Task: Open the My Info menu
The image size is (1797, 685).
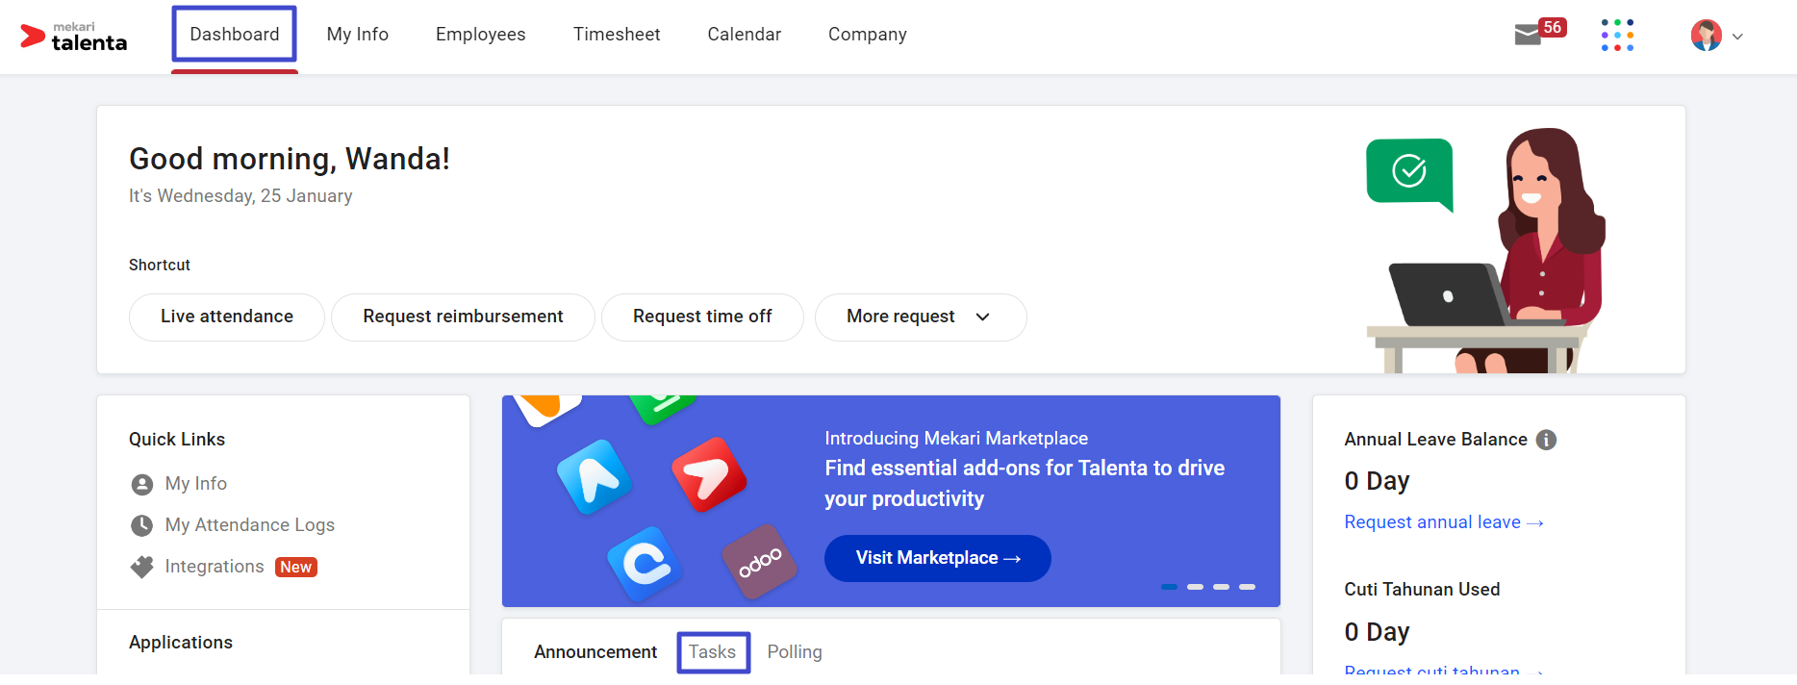Action: pyautogui.click(x=358, y=35)
